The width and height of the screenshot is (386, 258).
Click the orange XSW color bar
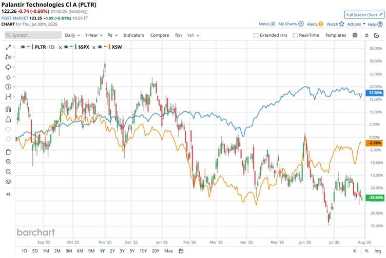tap(109, 47)
